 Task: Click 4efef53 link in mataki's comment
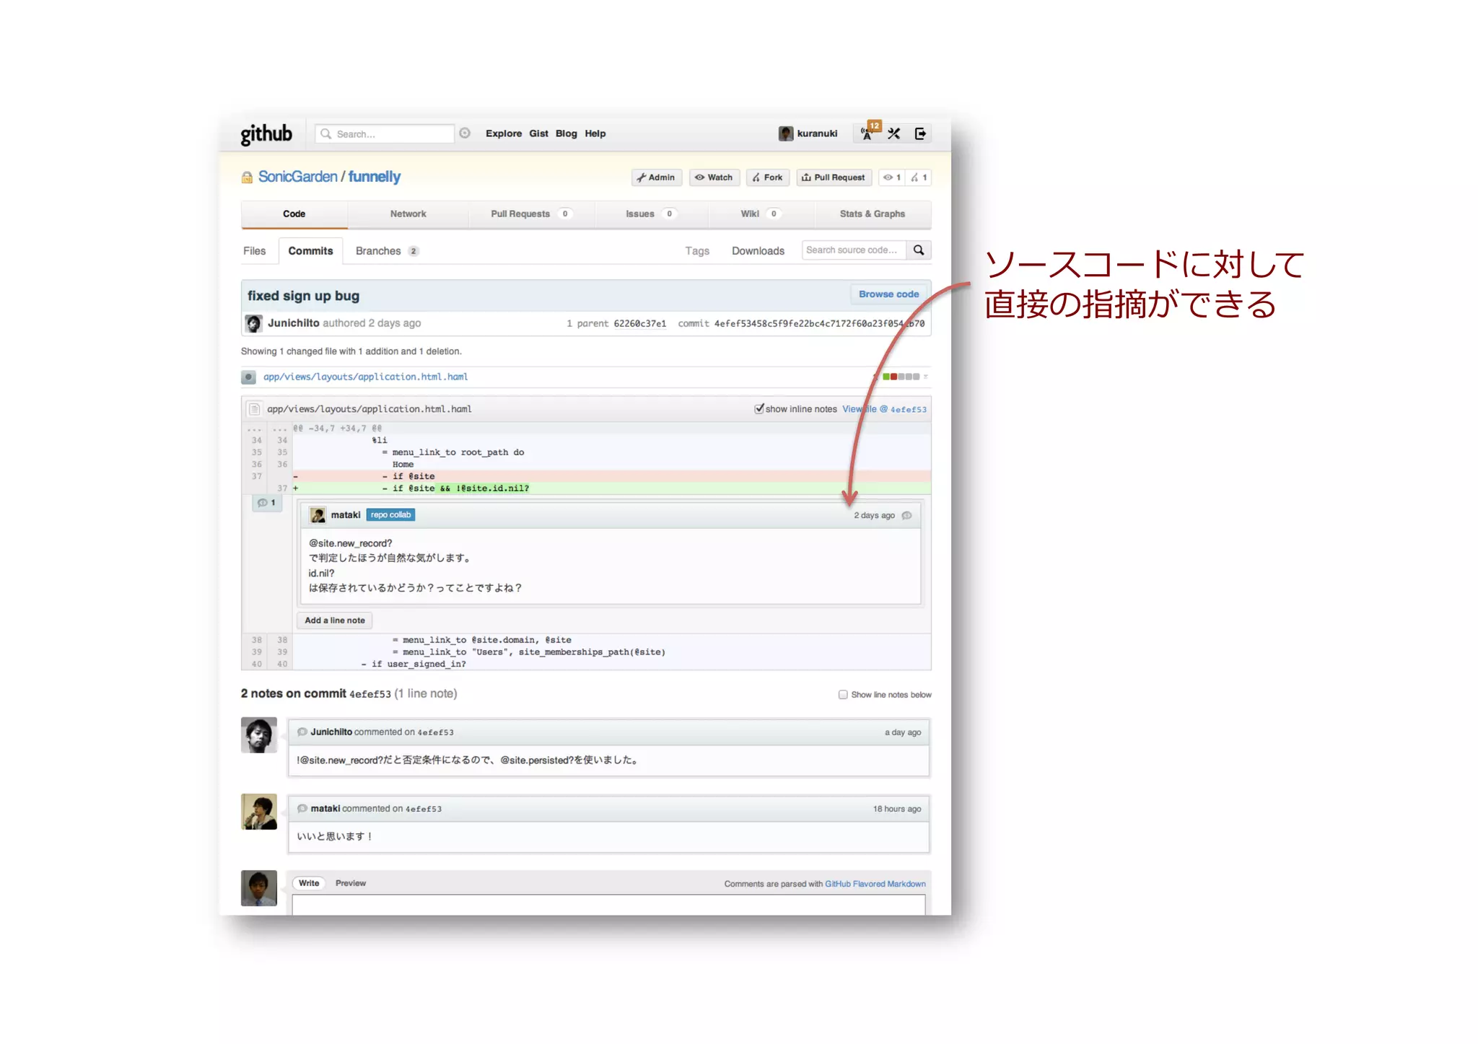click(423, 809)
